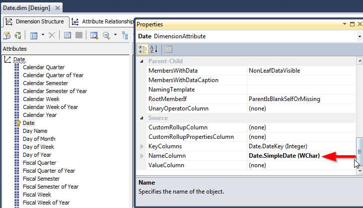This screenshot has width=363, height=208.
Task: Open the Properties window position dropdown
Action: [345, 24]
